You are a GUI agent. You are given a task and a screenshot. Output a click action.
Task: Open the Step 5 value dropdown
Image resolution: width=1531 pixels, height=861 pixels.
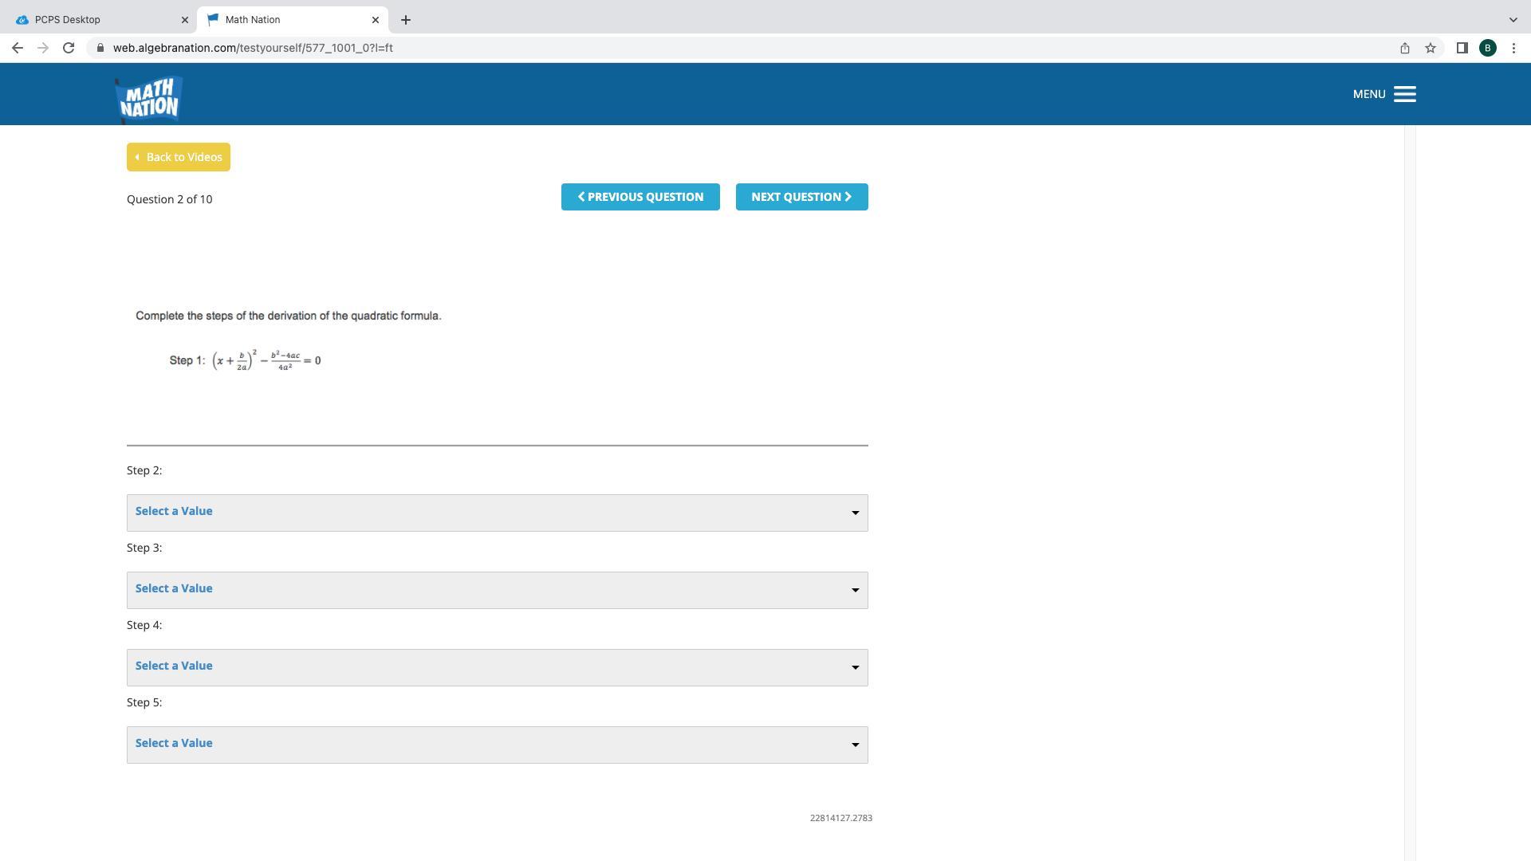(497, 745)
